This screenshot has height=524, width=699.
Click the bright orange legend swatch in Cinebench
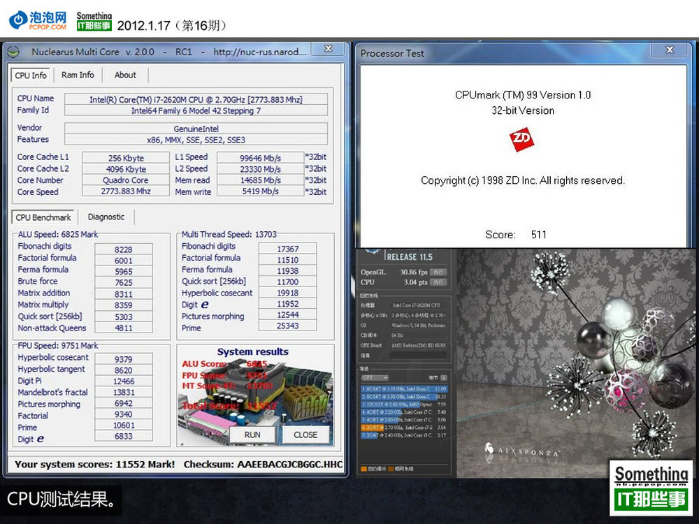pos(363,469)
